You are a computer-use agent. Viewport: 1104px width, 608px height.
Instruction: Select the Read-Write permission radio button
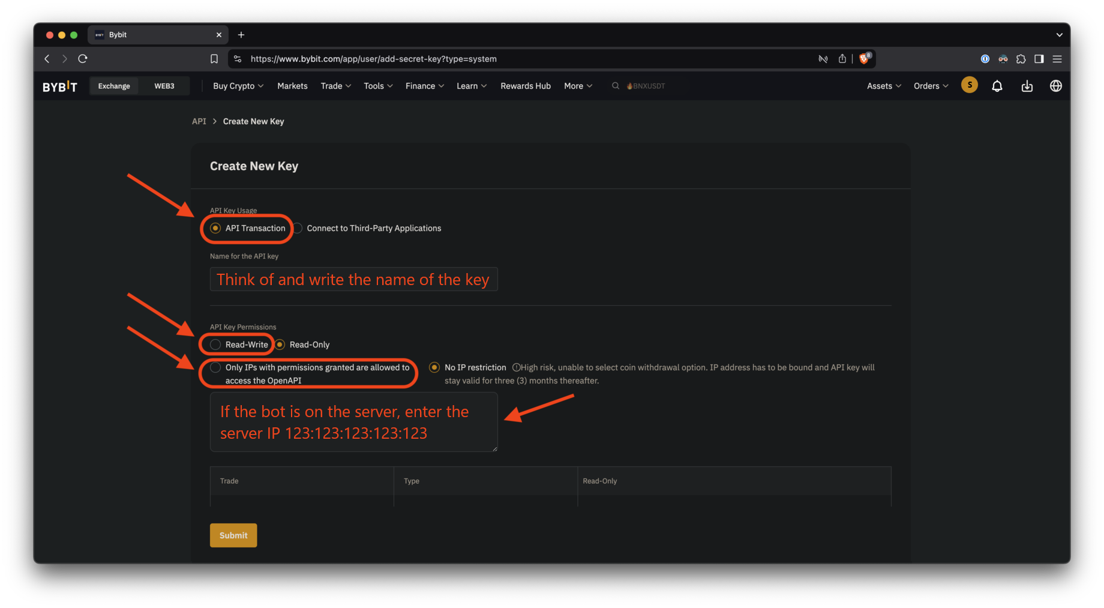215,345
